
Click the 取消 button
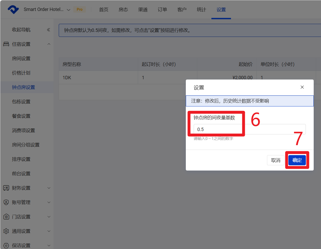coord(276,160)
